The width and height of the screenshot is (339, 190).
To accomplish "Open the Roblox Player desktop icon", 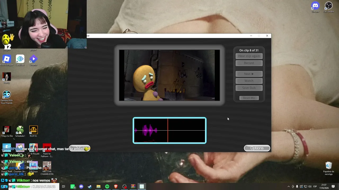I will (7, 61).
